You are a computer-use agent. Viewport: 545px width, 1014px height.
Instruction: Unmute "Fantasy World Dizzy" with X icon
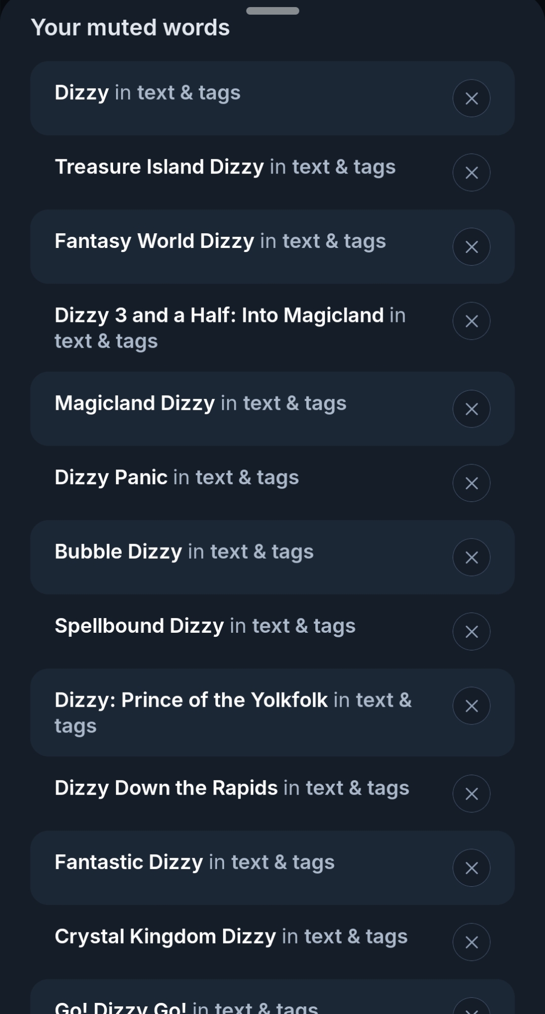pos(471,247)
